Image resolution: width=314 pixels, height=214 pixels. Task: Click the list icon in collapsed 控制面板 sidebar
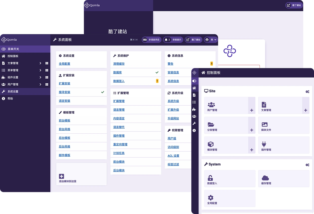(x=194, y=102)
